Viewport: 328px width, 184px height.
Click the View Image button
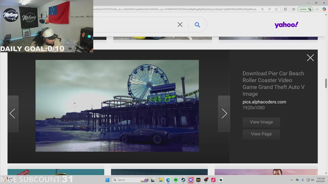click(261, 122)
